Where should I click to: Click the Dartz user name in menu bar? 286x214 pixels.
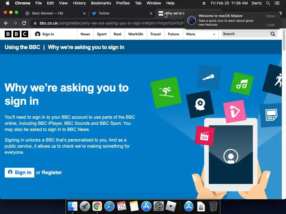point(257,3)
